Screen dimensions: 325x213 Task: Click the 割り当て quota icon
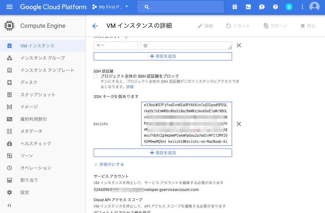point(9,180)
